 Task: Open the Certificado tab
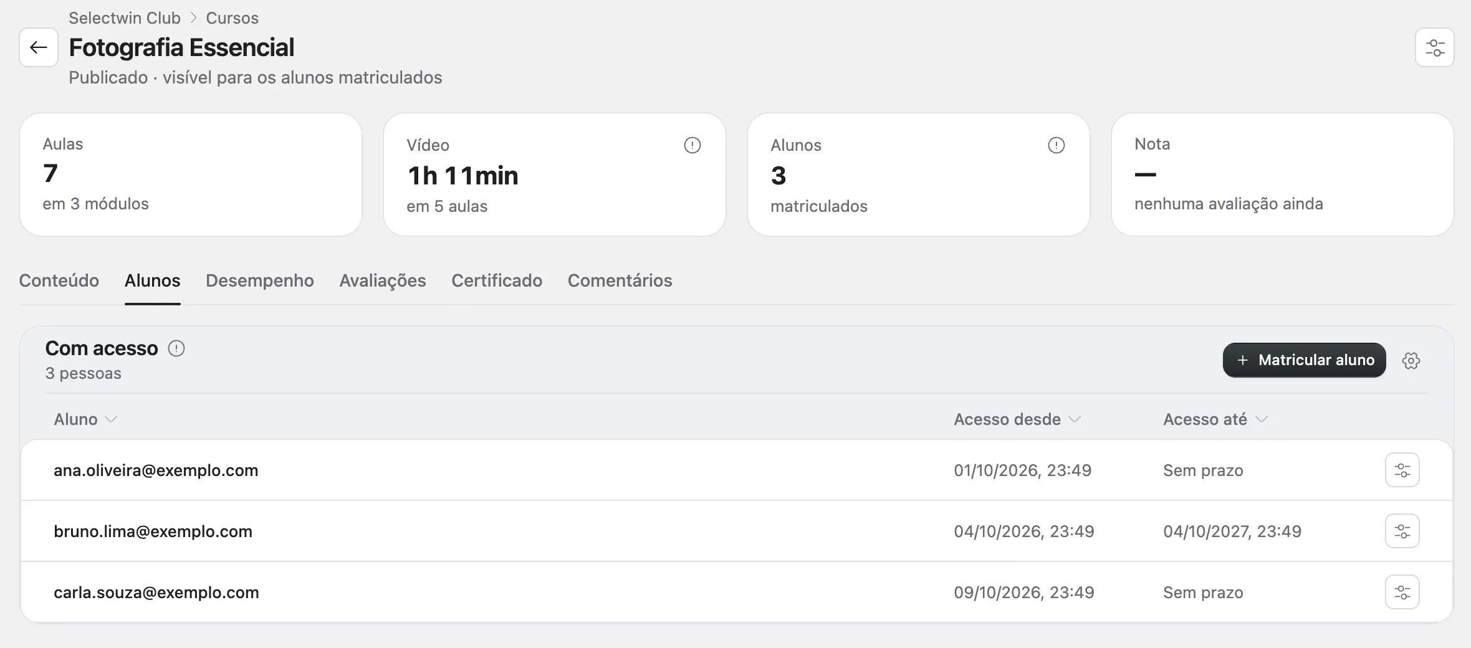point(496,280)
